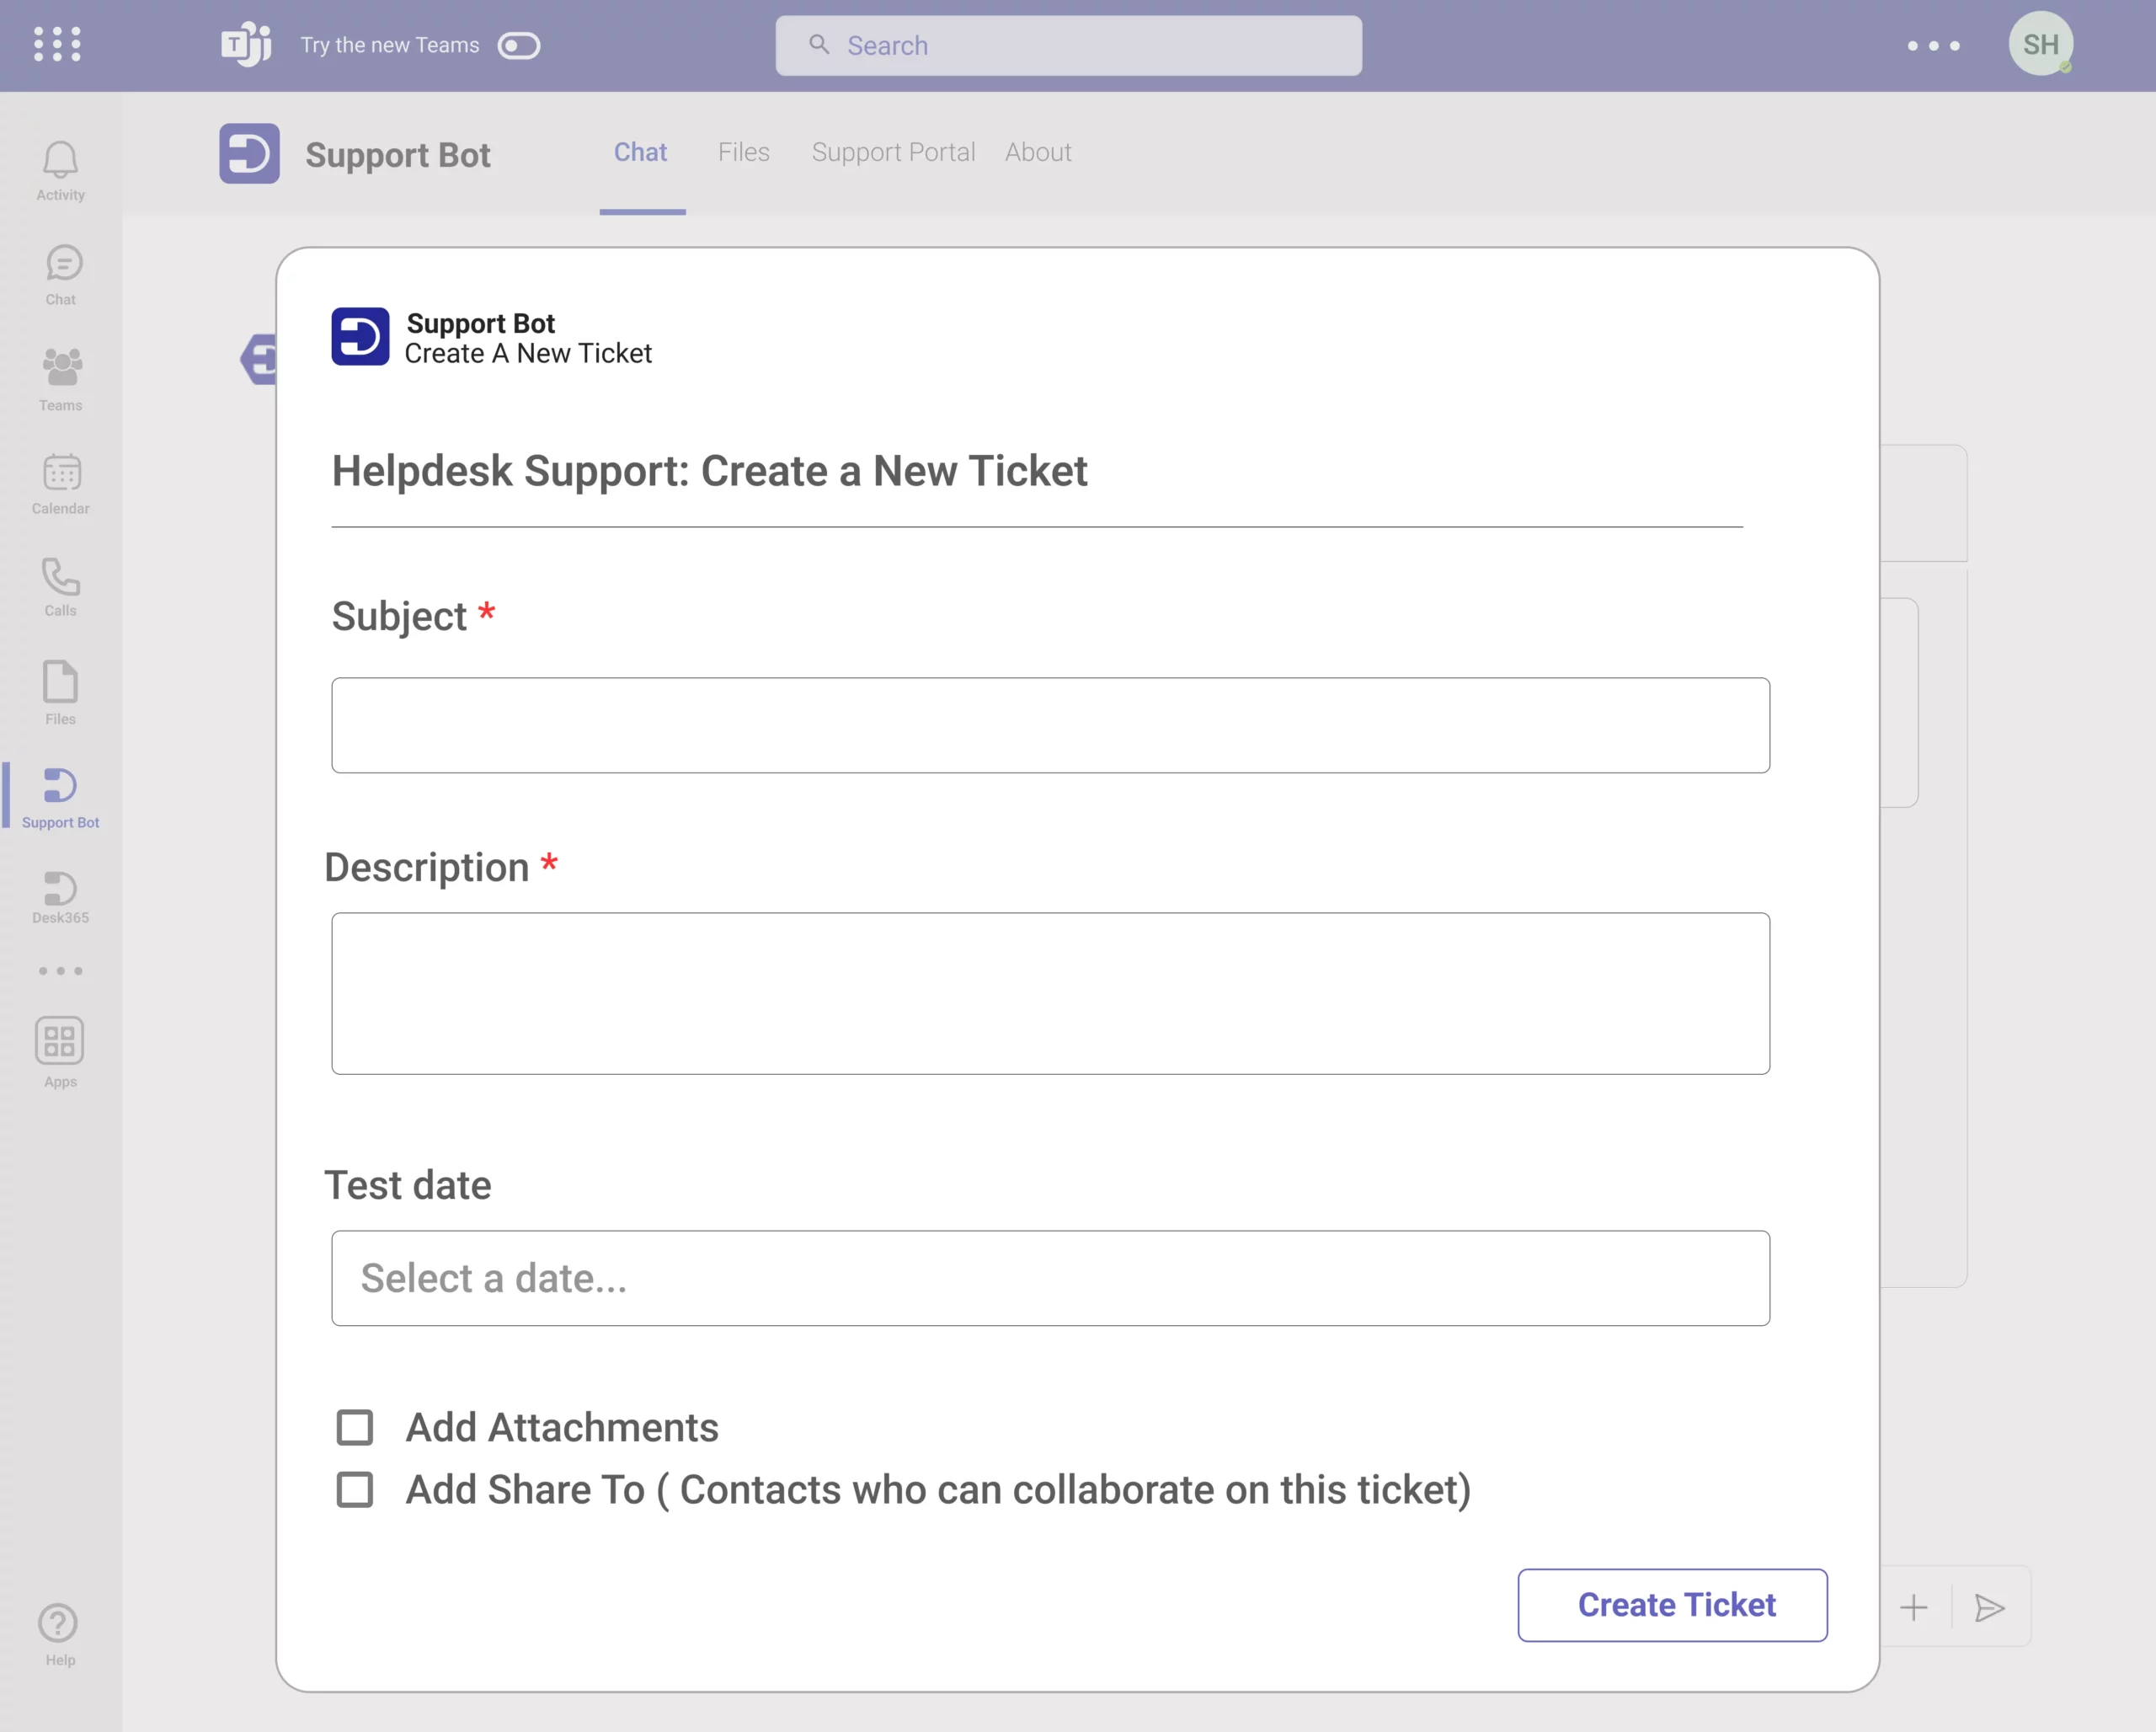This screenshot has height=1732, width=2156.
Task: Click the Help question mark icon
Action: click(58, 1633)
